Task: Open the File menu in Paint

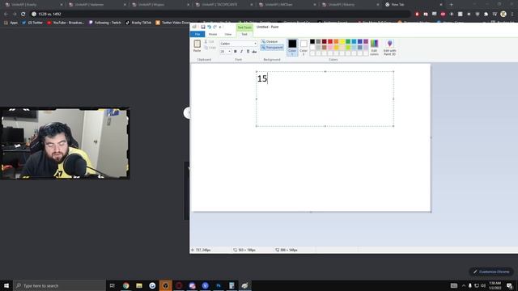Action: click(197, 34)
